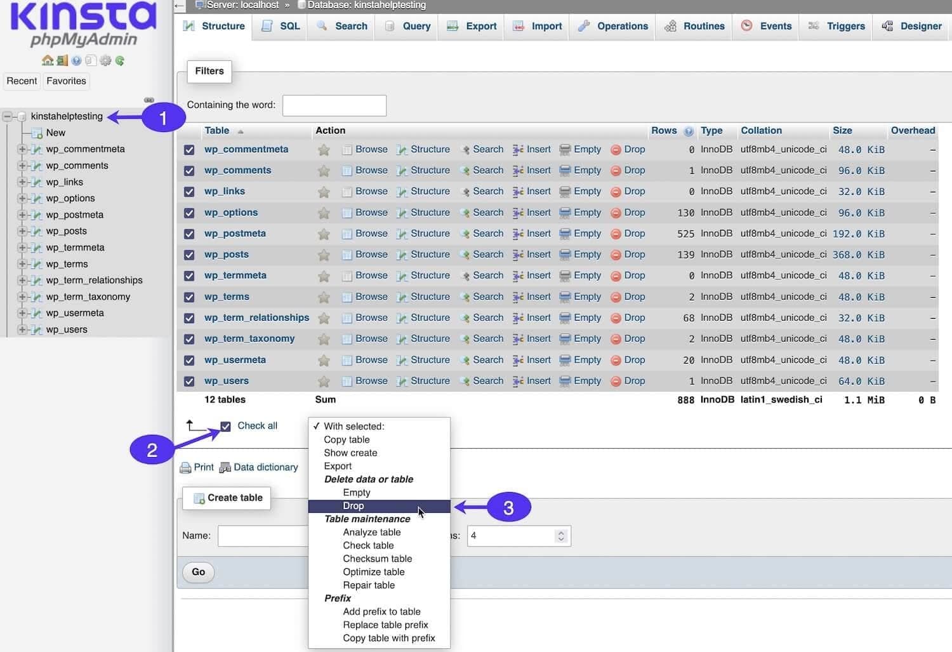Open the phpMyAdmin home page icon

(48, 60)
